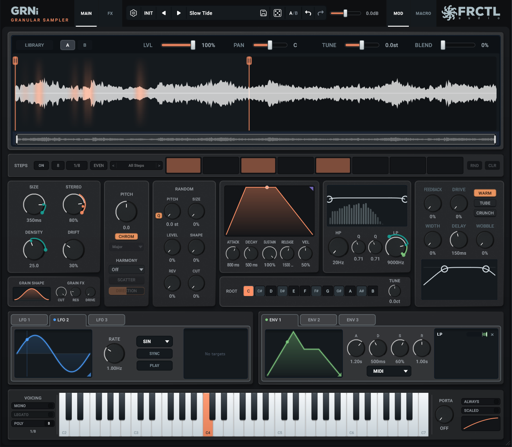Screen dimensions: 512x447
Task: Undo last change arrow
Action: tap(308, 13)
